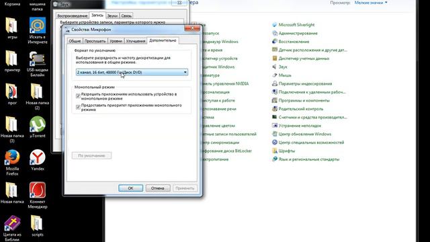Viewport: 430px width, 242px height.
Task: Select the Запись tab in the Звук window
Action: 97,15
